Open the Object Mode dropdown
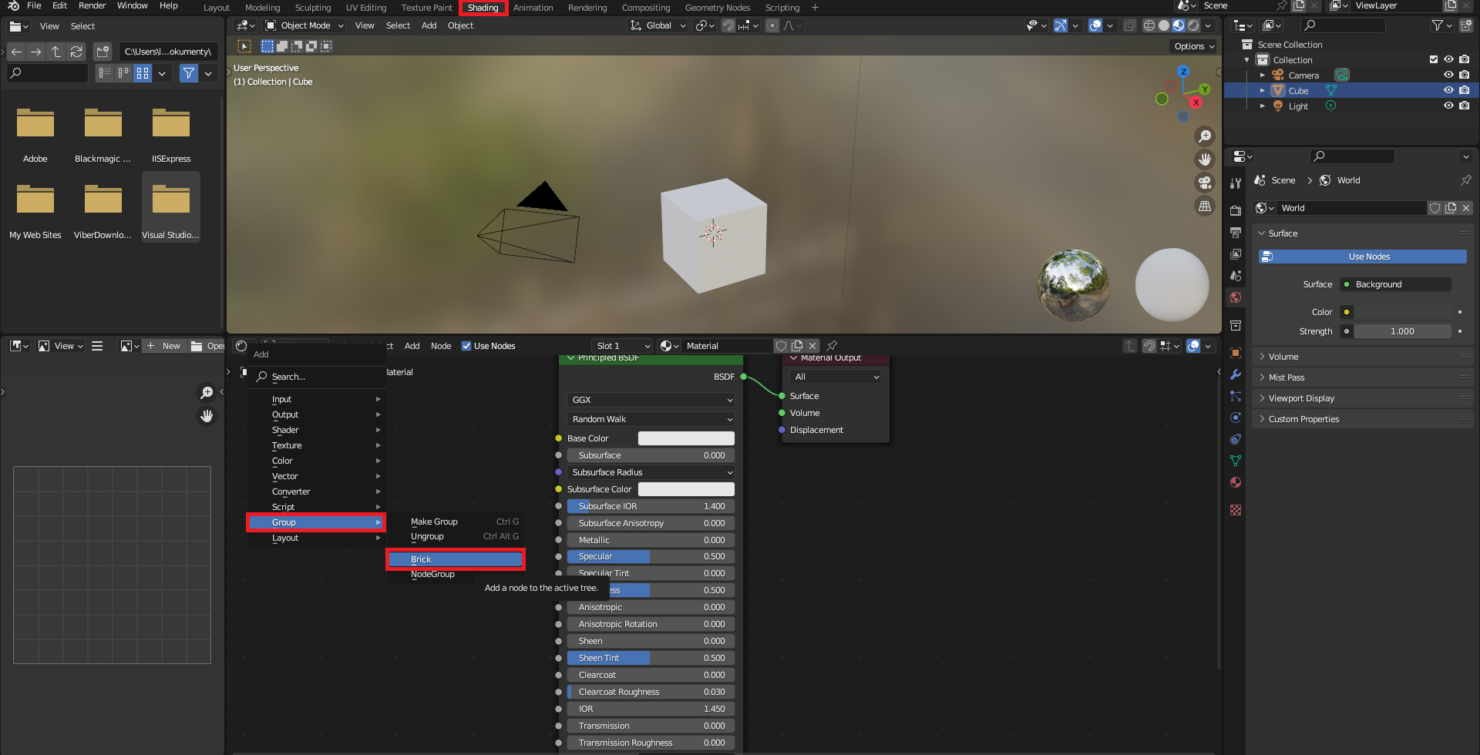This screenshot has height=755, width=1480. (304, 25)
